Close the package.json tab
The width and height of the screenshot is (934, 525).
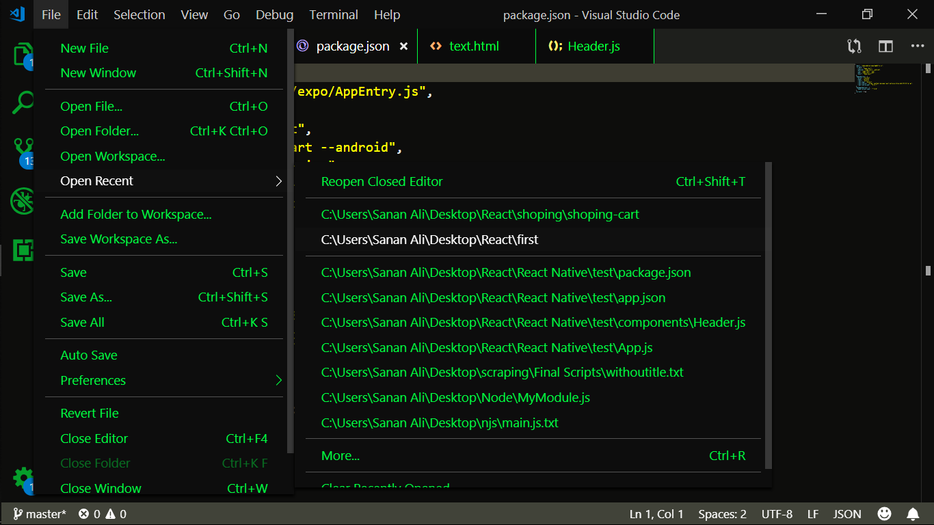click(x=403, y=46)
